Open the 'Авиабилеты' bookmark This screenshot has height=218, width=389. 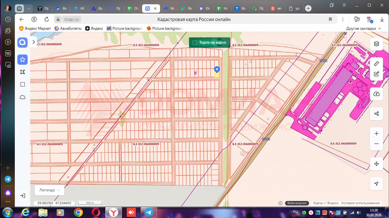click(68, 28)
